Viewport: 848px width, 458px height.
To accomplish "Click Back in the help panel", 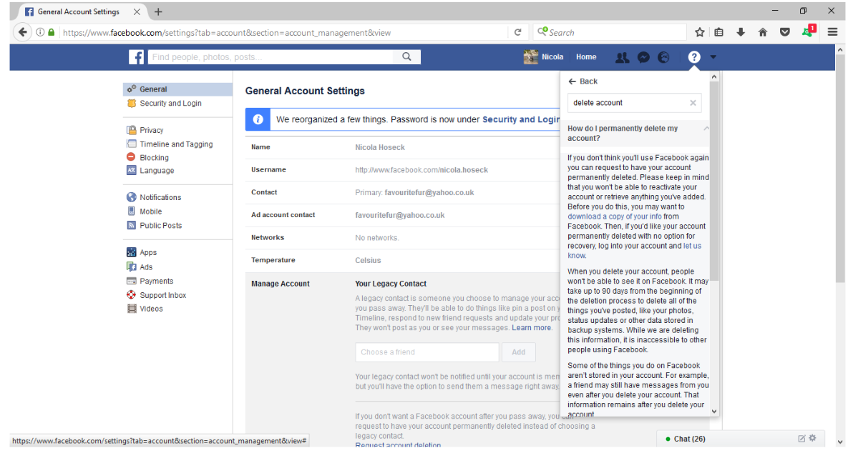I will 583,81.
